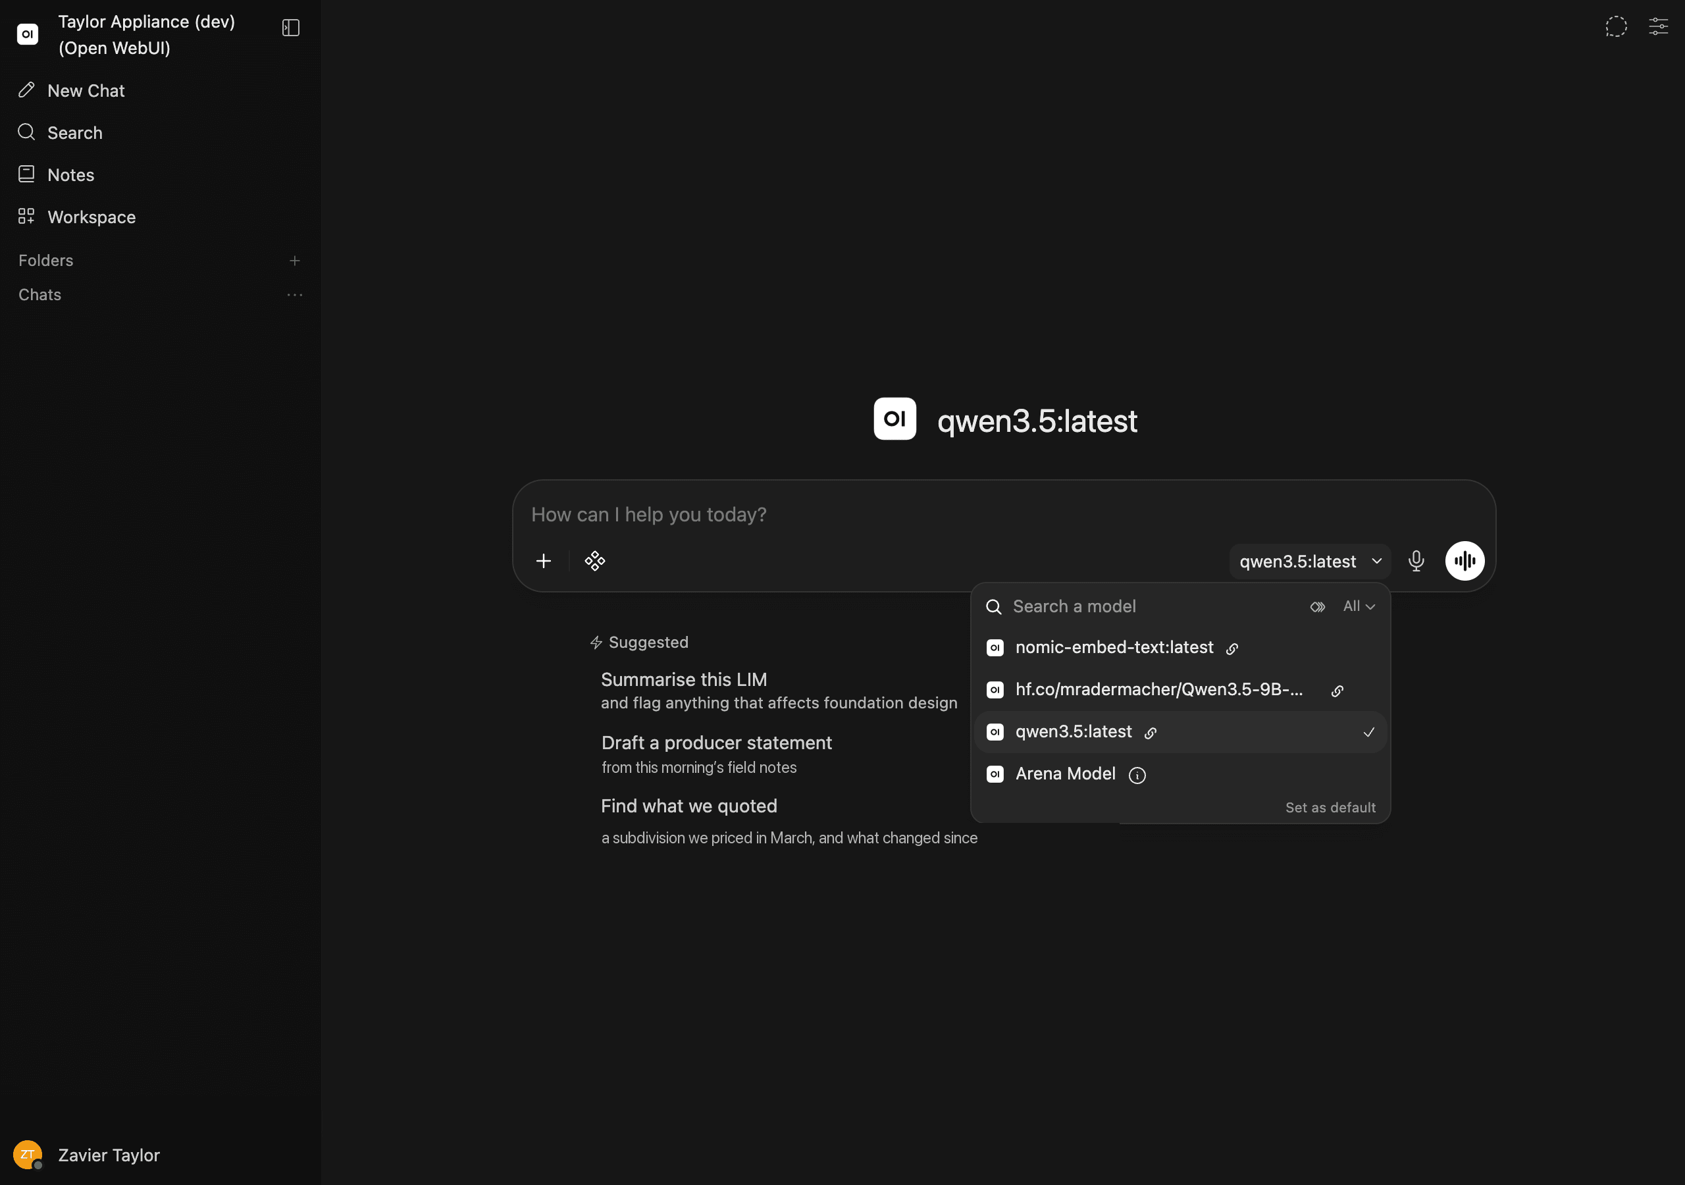Screen dimensions: 1685x1185
Task: Open the All model filter dropdown
Action: coord(1359,606)
